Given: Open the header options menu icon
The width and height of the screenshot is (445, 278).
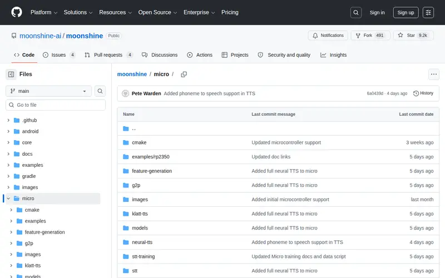Looking at the screenshot, I should click(428, 12).
